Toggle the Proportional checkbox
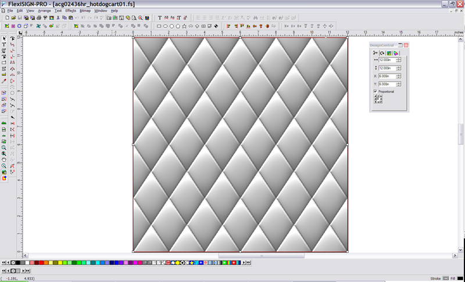The height and width of the screenshot is (282, 465). 375,92
